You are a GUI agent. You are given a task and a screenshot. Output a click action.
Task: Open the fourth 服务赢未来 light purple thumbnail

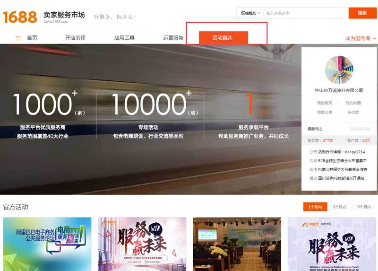332,244
